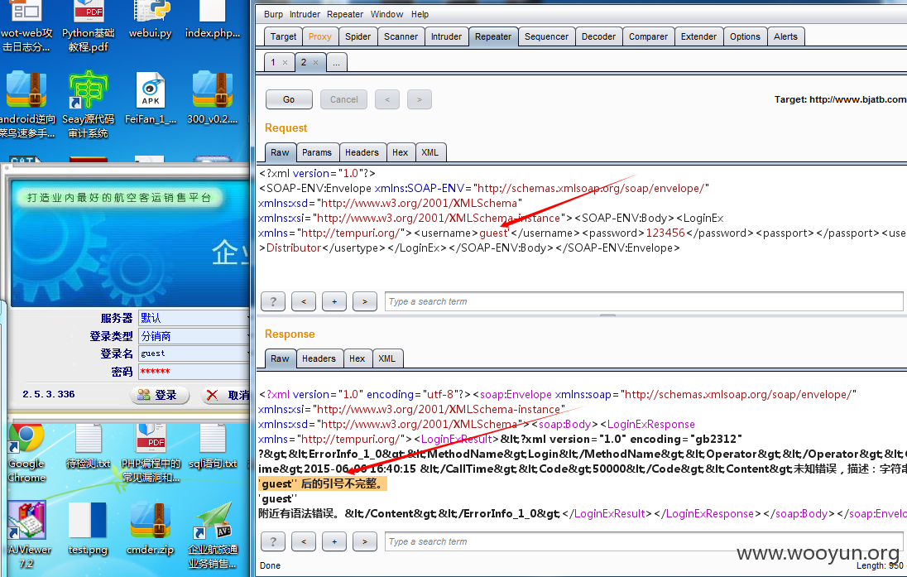
Task: Switch request view to Hex tab
Action: [401, 153]
